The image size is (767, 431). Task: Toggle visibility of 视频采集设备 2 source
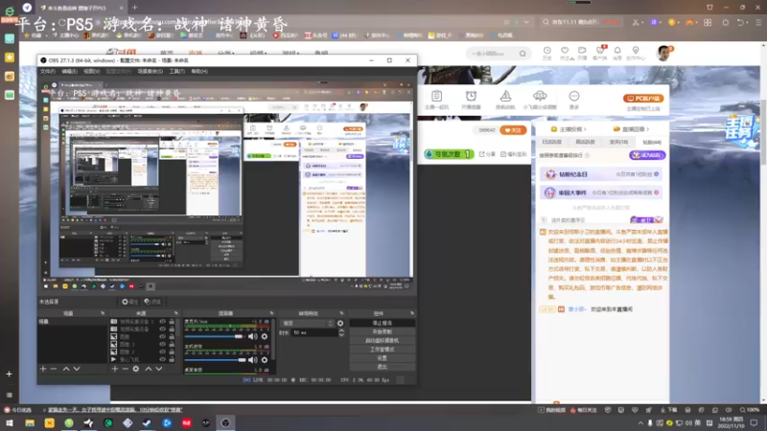pyautogui.click(x=162, y=322)
